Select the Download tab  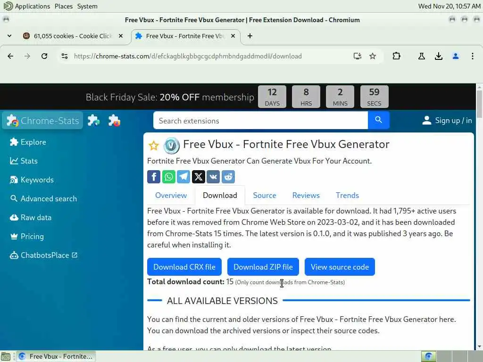point(220,195)
